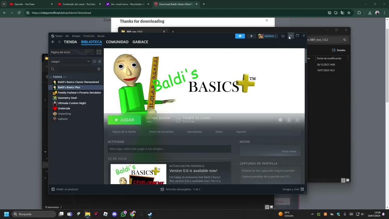389x219 pixels.
Task: Open downloads manager Artículos descargados
Action: pos(181,189)
